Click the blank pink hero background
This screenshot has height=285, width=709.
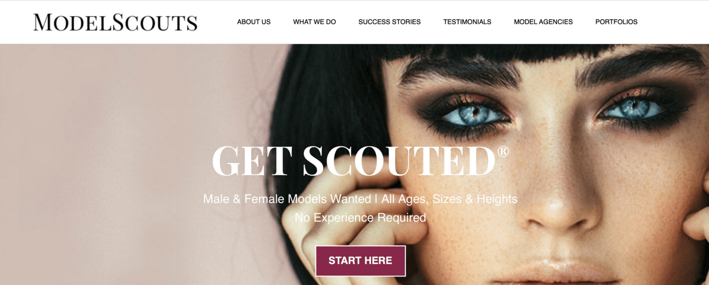(121, 156)
